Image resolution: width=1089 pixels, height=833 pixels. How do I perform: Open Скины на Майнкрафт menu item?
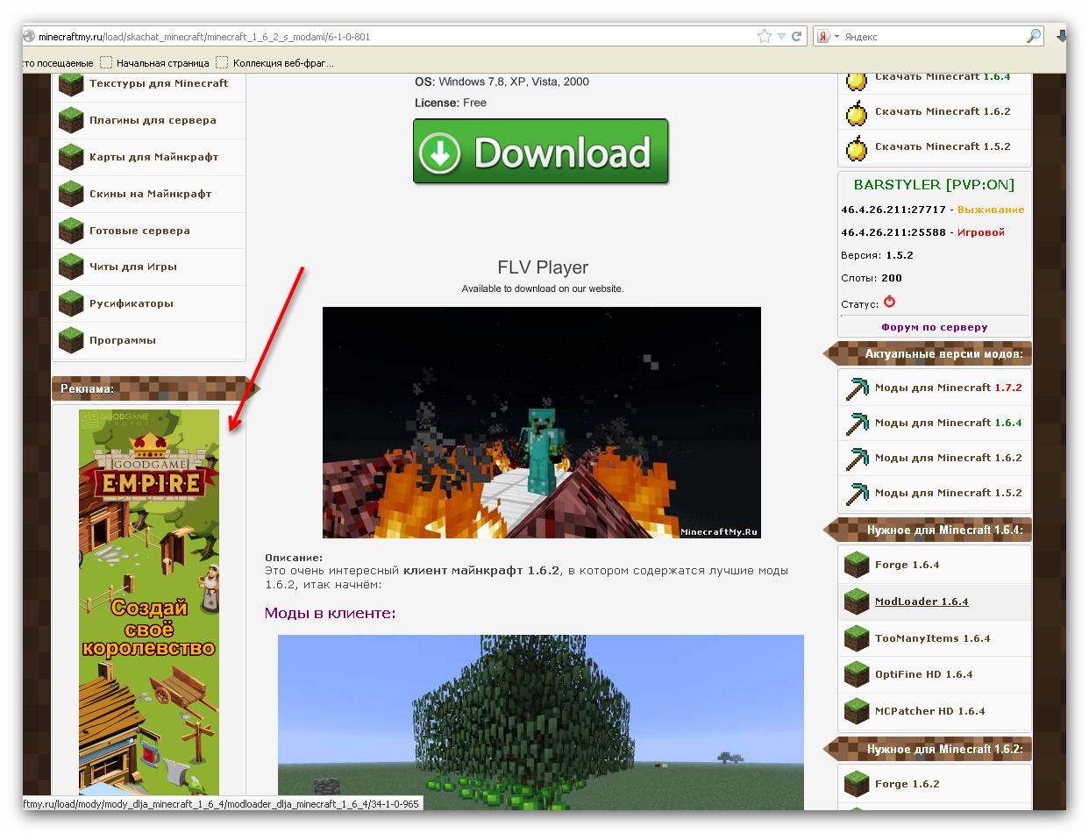150,194
